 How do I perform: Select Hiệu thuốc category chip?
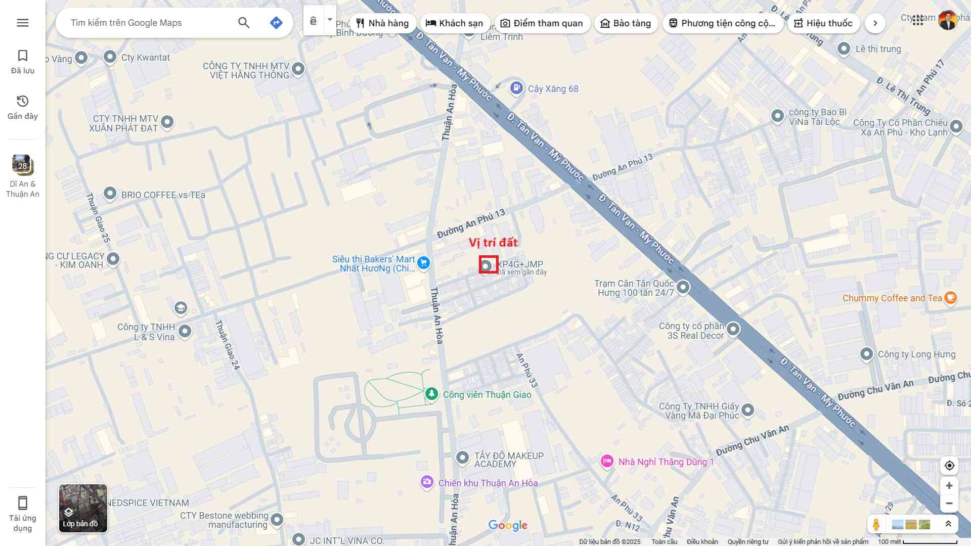point(823,23)
